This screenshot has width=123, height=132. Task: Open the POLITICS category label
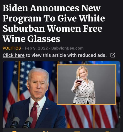click(12, 48)
